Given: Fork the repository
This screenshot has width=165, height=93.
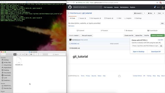Looking at the screenshot, I should tap(159, 13).
